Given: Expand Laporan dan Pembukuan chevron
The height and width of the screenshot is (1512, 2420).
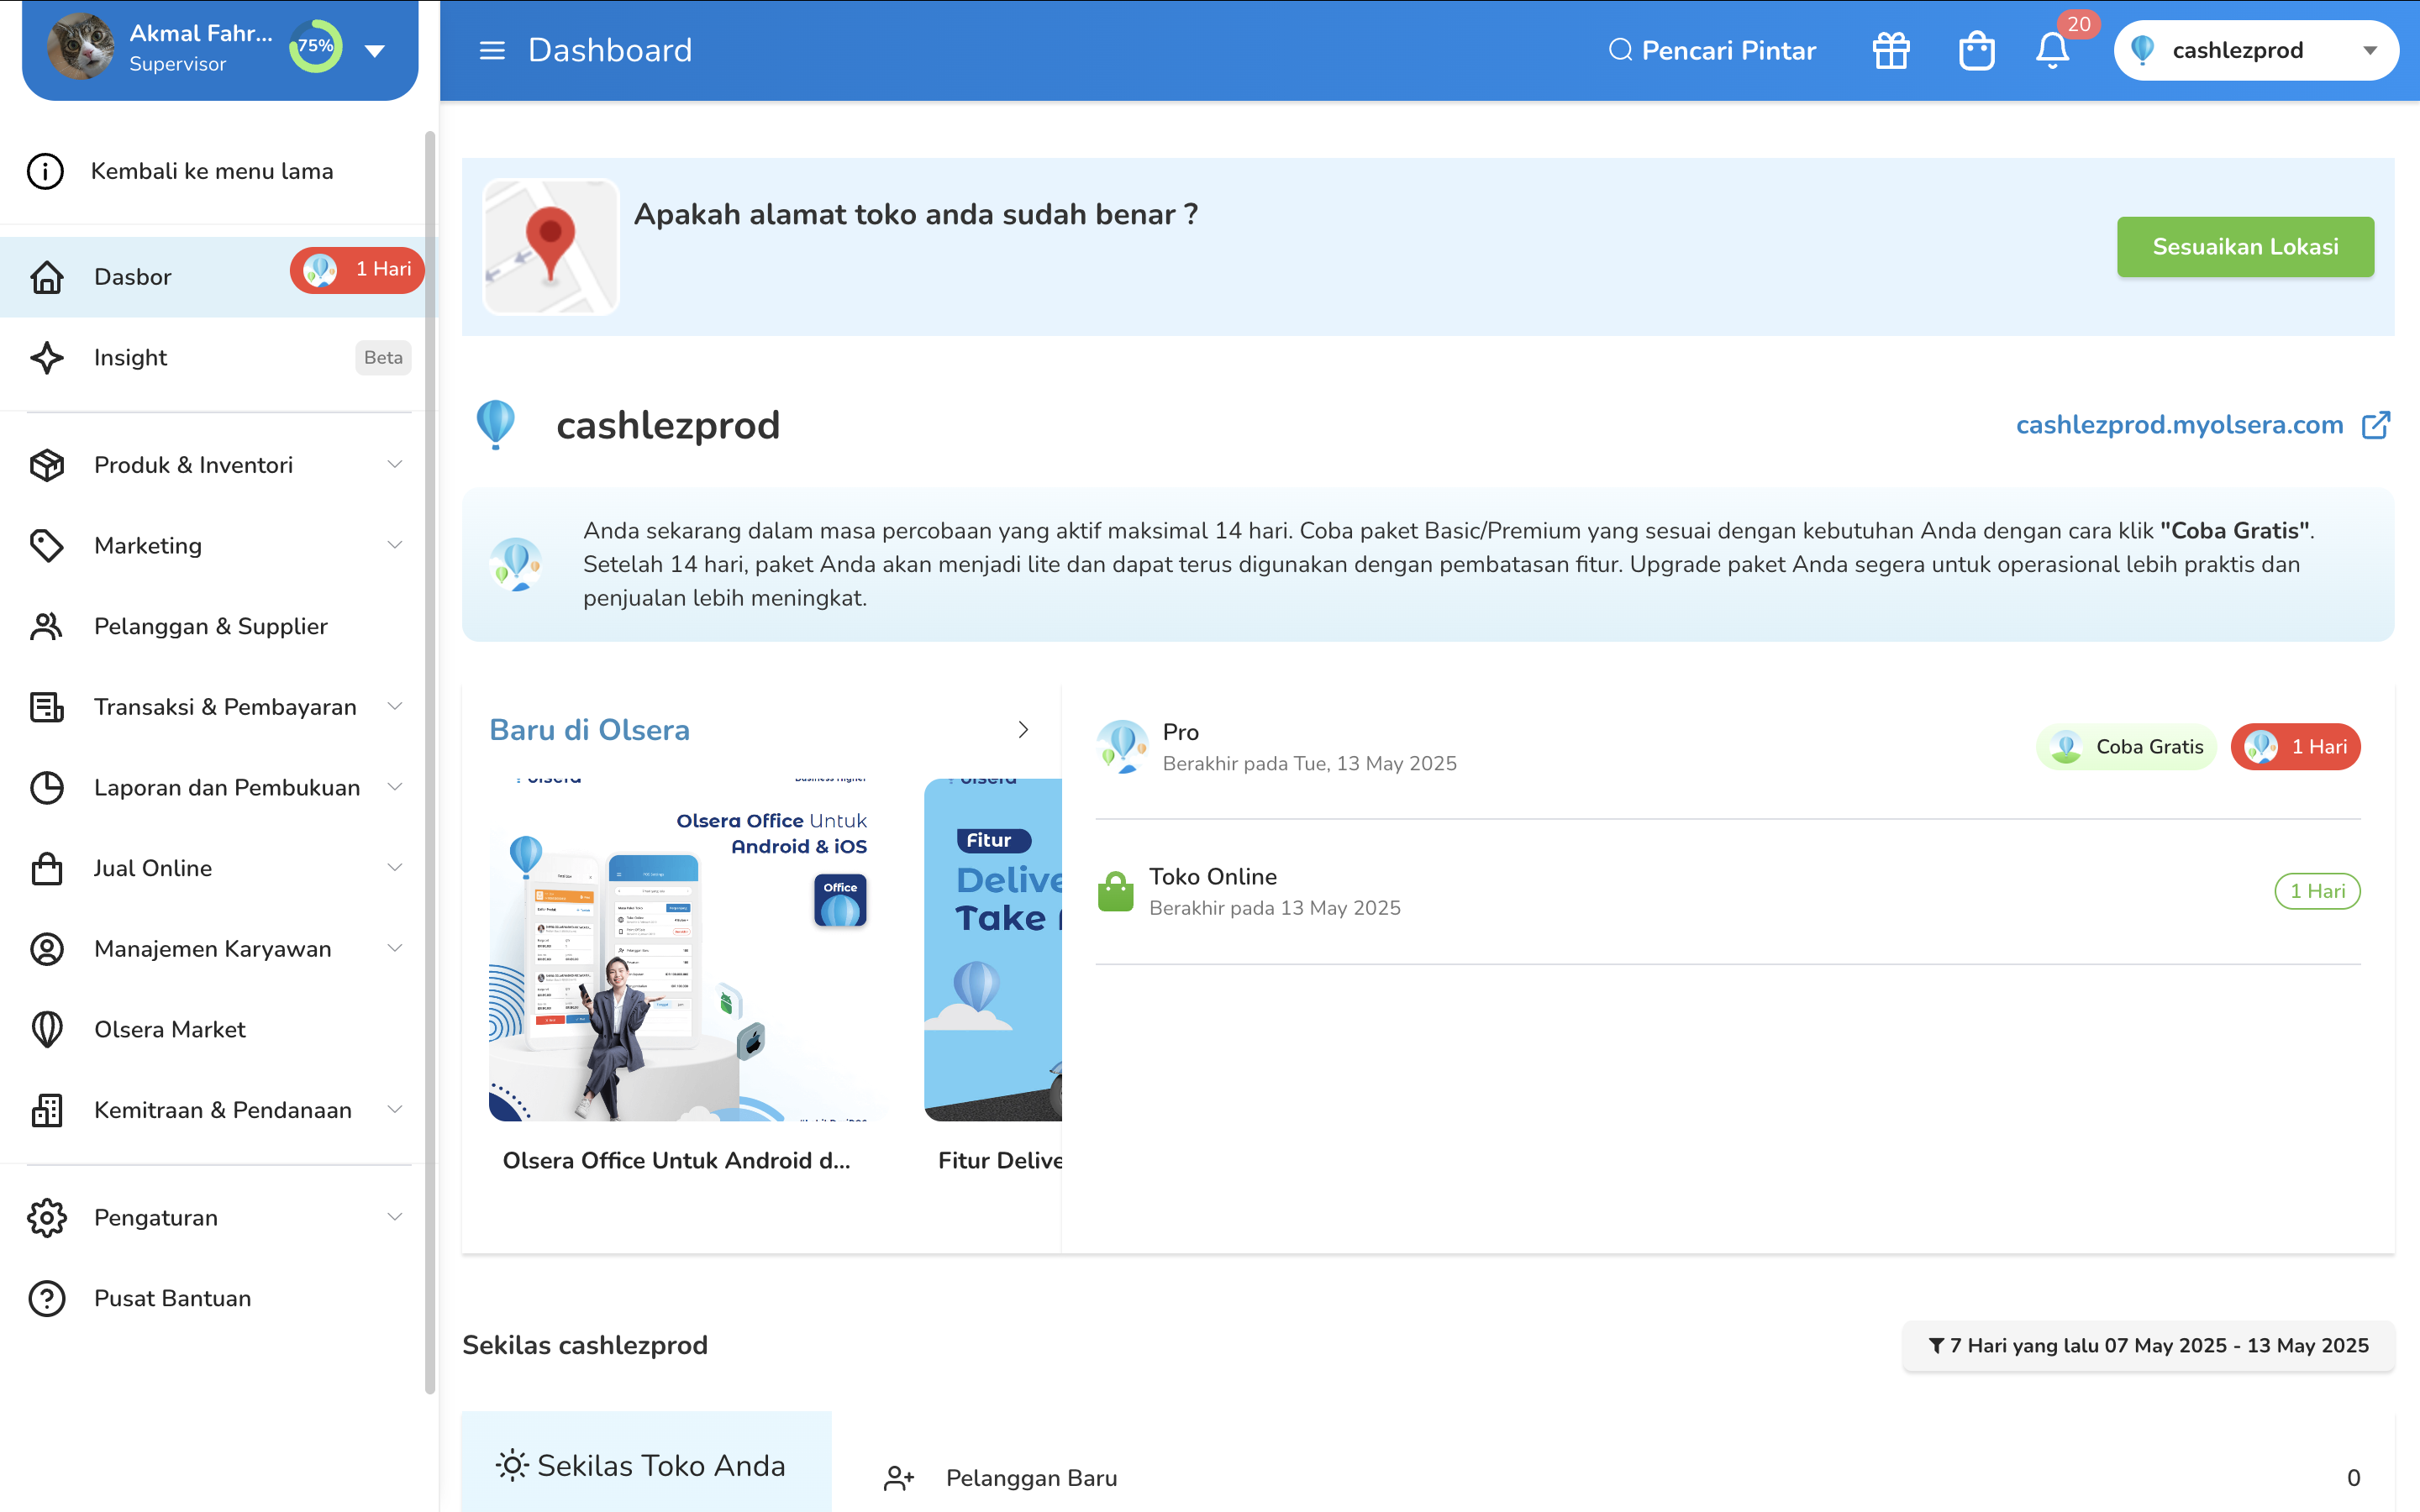Looking at the screenshot, I should click(395, 787).
